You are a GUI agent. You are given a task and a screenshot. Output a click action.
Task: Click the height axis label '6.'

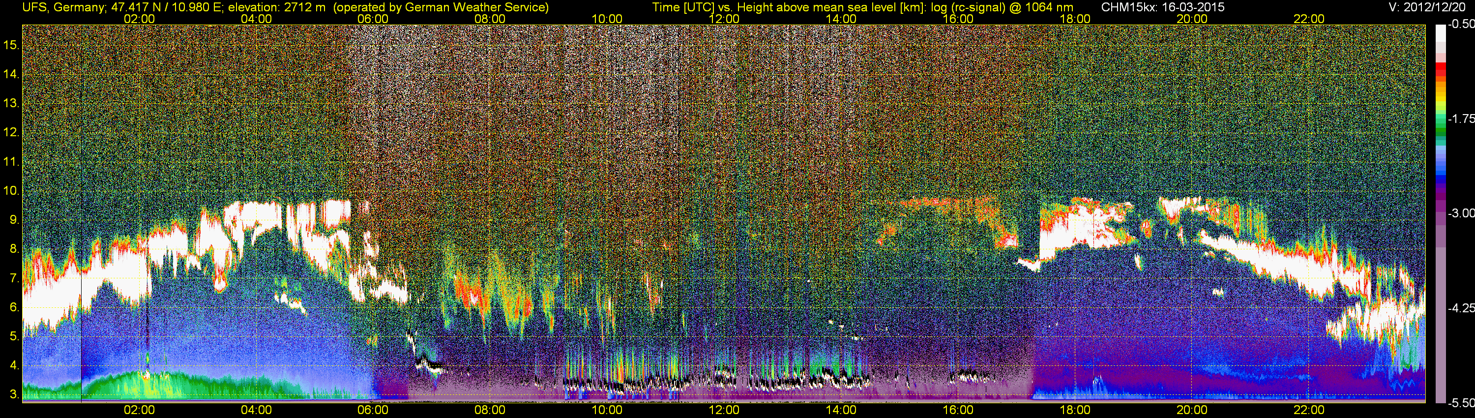[14, 307]
